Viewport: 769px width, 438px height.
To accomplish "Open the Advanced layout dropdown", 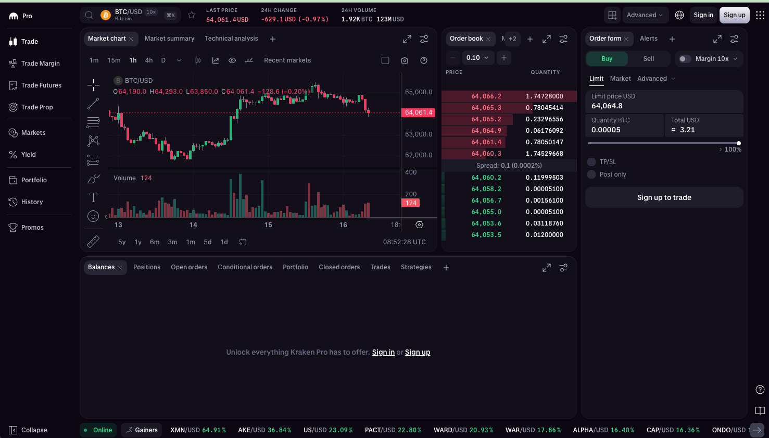I will click(646, 15).
